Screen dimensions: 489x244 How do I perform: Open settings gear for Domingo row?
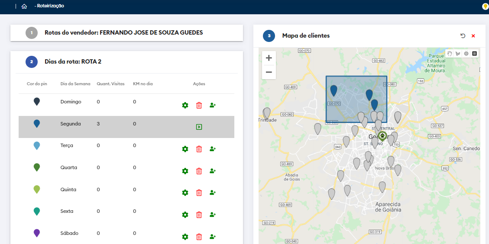185,105
